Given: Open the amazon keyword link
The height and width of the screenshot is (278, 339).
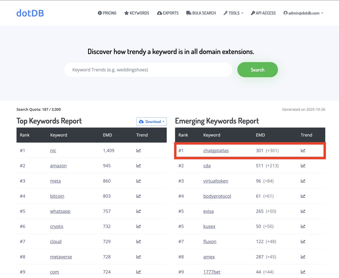Looking at the screenshot, I should point(58,166).
